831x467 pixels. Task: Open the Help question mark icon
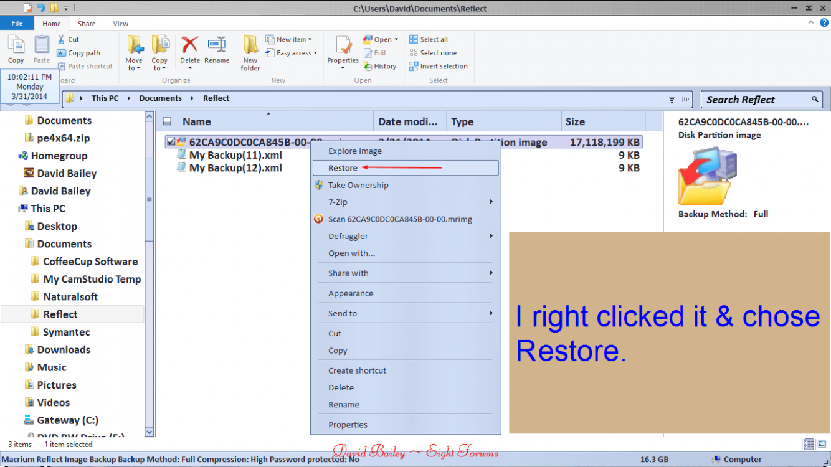coord(825,22)
